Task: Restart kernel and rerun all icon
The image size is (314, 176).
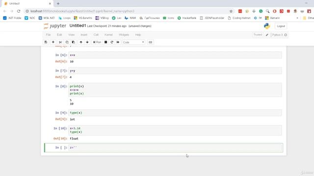Action: pyautogui.click(x=118, y=42)
